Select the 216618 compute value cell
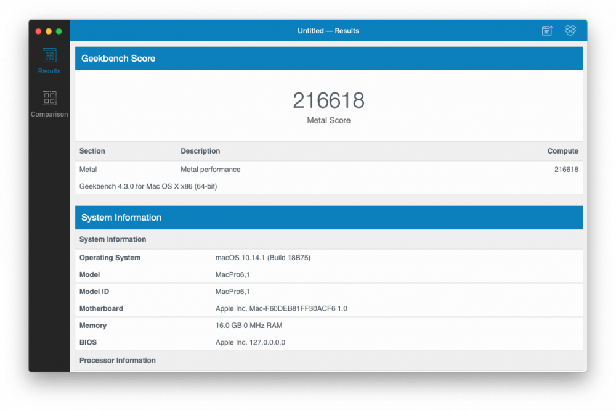 pyautogui.click(x=566, y=170)
